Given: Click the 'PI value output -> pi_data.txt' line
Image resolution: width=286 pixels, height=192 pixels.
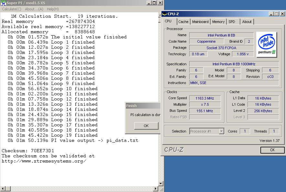Looking at the screenshot, I should [x=73, y=141].
